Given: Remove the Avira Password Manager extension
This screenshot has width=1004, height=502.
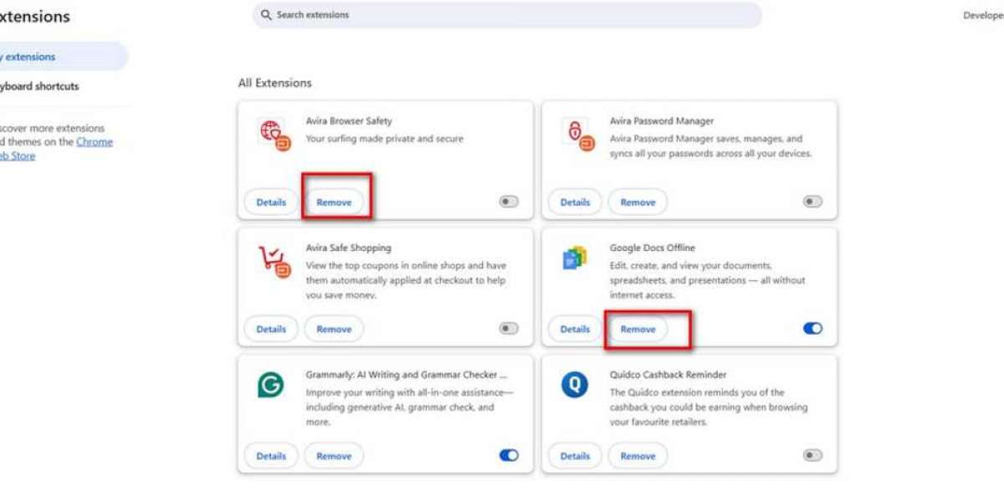Looking at the screenshot, I should click(638, 202).
